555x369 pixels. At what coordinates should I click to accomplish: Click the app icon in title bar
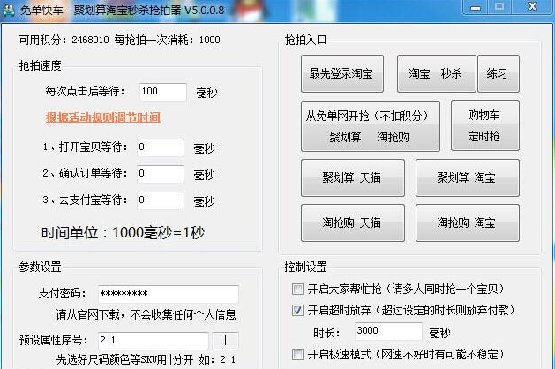coord(9,10)
